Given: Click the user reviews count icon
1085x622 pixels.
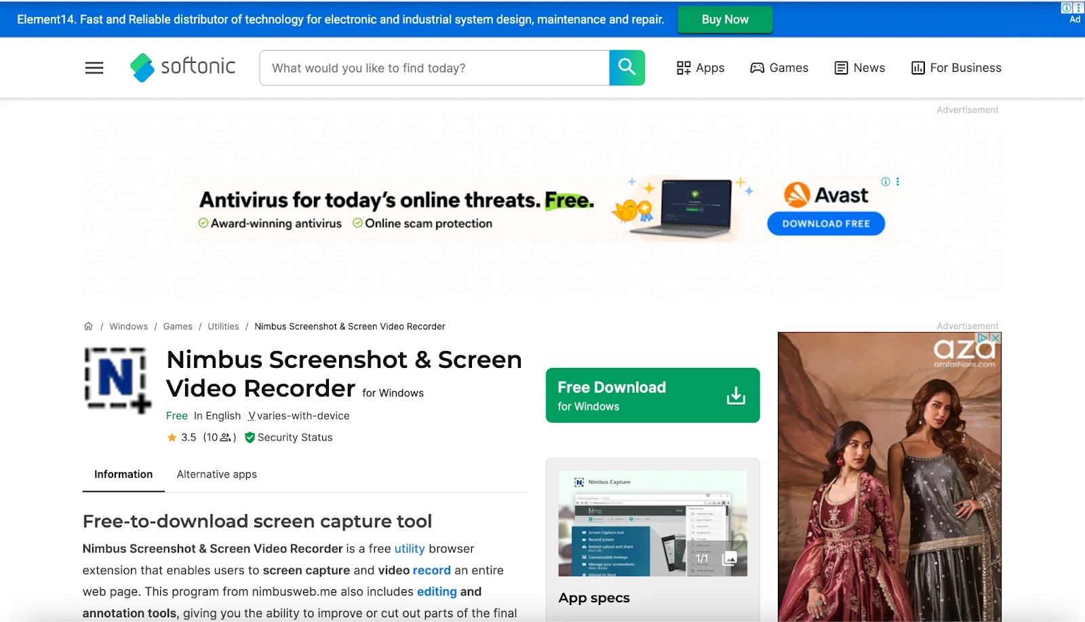Looking at the screenshot, I should point(226,438).
